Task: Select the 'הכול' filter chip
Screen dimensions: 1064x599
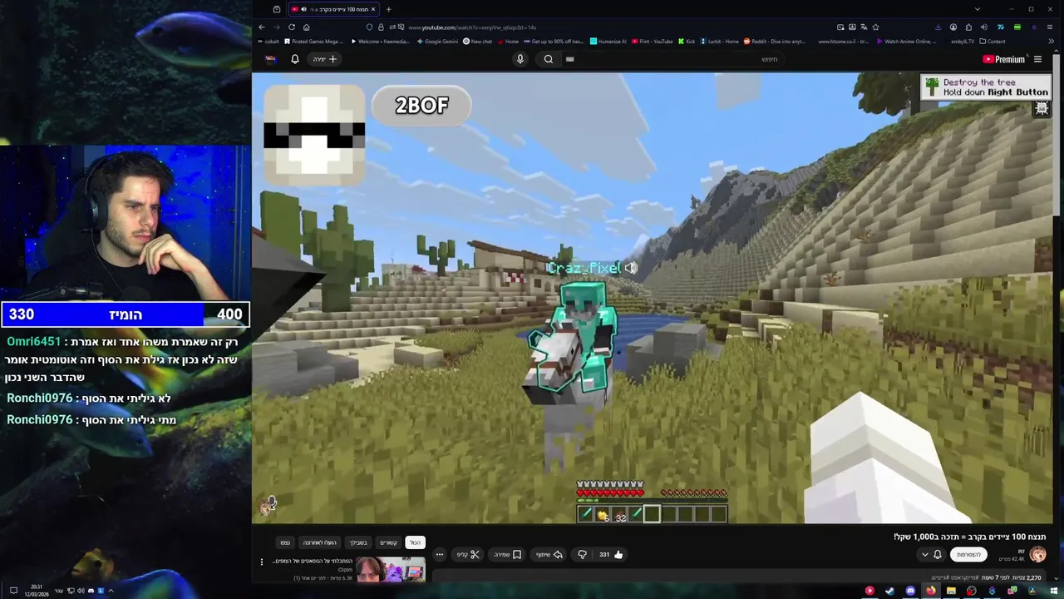Action: (415, 542)
